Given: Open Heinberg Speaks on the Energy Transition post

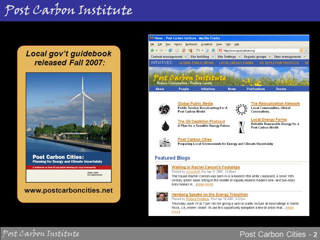Looking at the screenshot, I should [x=210, y=194].
